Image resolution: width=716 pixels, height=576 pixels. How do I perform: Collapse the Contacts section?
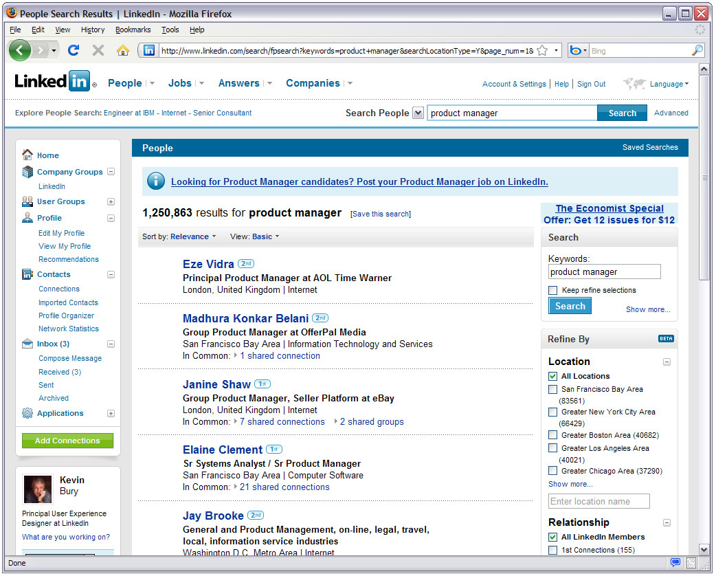click(x=111, y=274)
